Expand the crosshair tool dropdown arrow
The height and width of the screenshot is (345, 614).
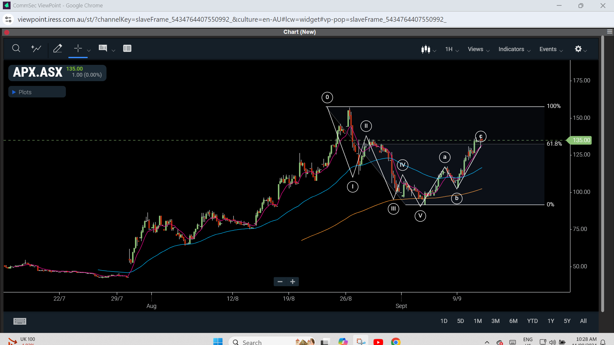pos(89,50)
